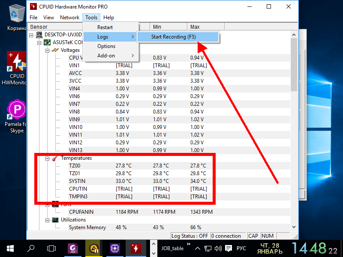This screenshot has width=343, height=257.
Task: Open the View menu
Action: pyautogui.click(x=48, y=18)
